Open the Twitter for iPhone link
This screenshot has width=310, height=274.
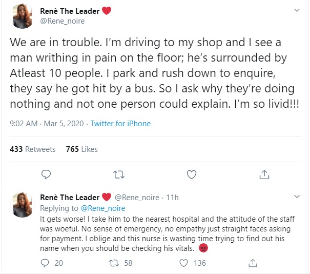coord(120,124)
